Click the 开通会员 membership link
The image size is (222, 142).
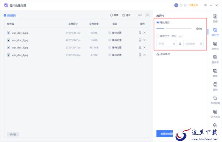coord(193,5)
